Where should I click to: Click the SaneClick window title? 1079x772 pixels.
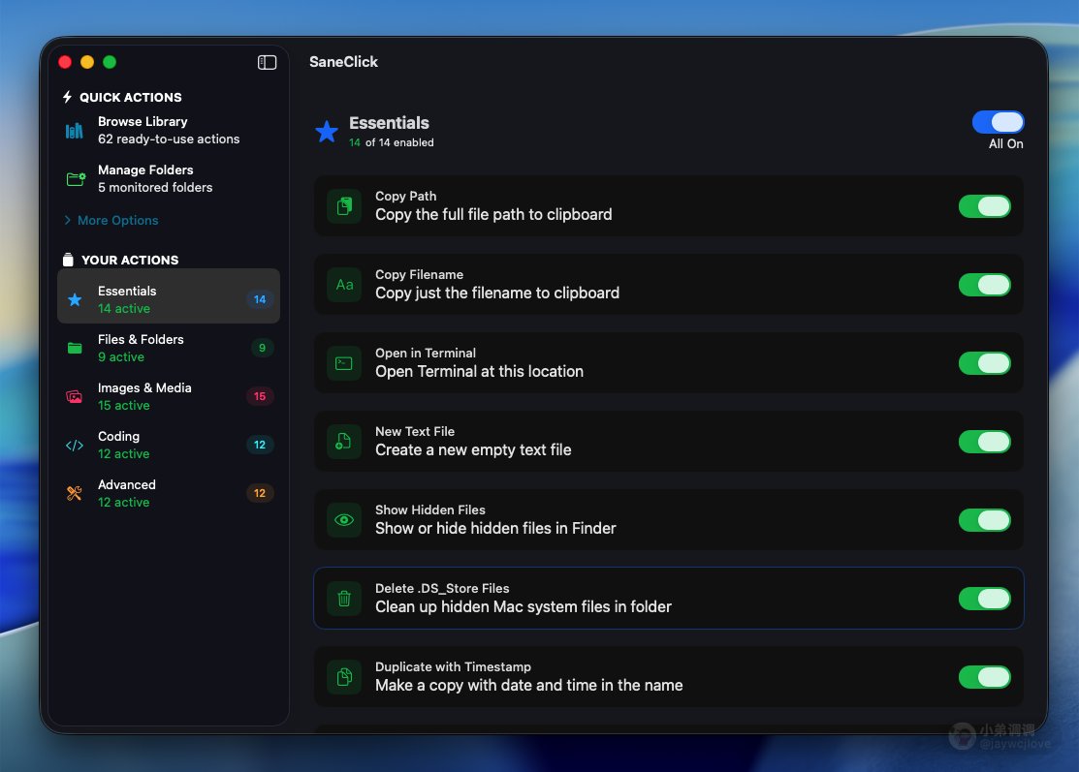(x=343, y=62)
